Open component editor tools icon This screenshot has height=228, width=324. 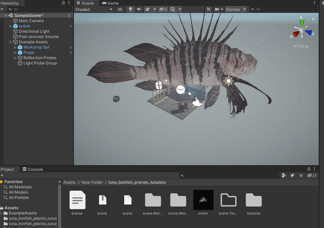click(x=208, y=9)
